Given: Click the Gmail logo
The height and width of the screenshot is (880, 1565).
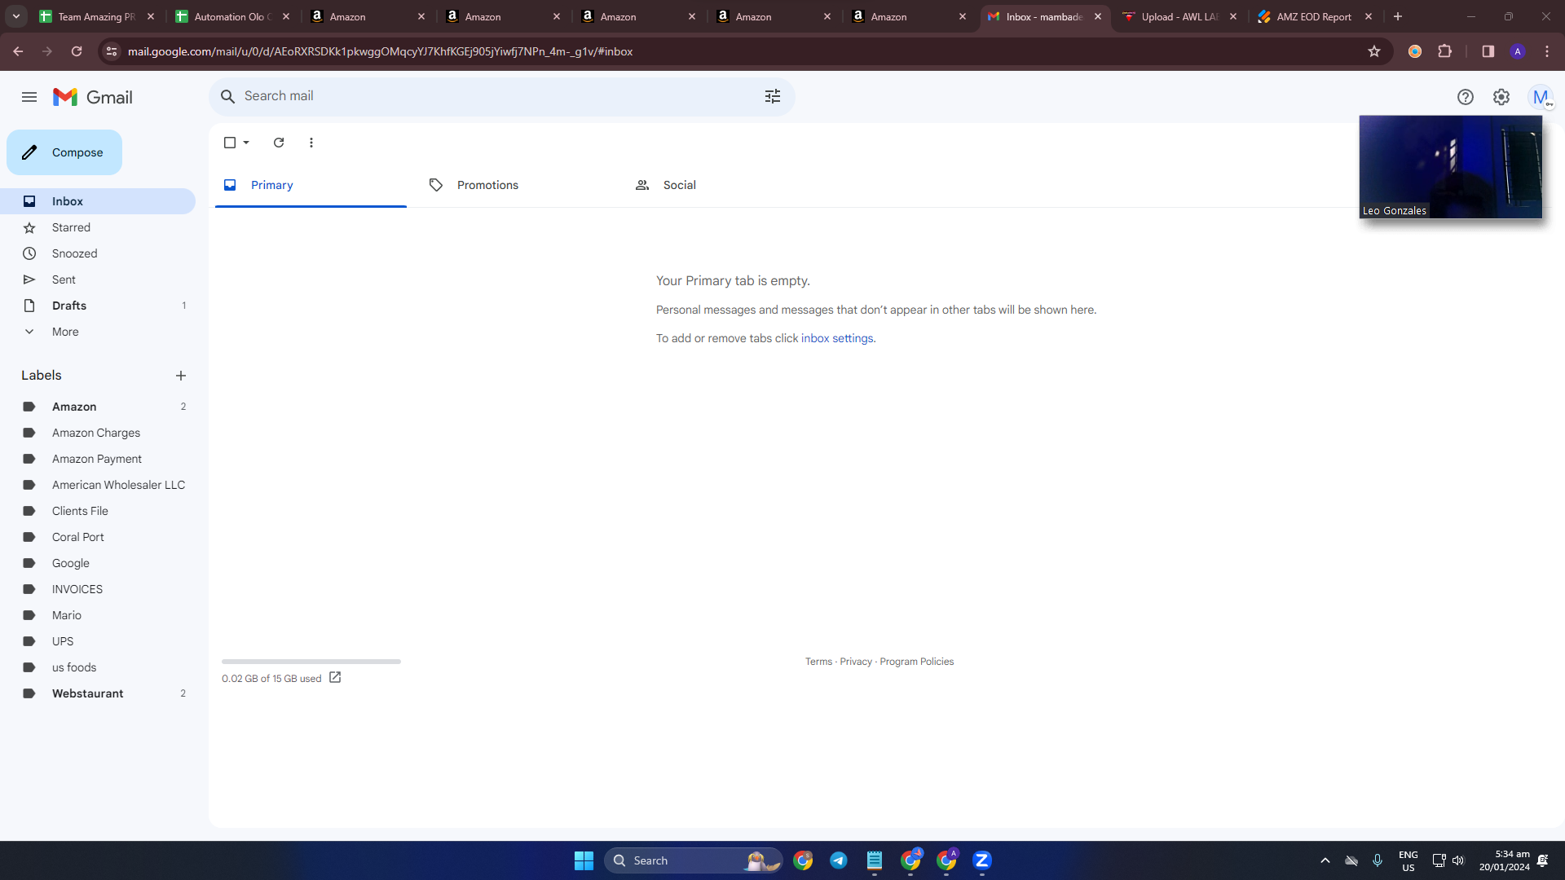Looking at the screenshot, I should pos(92,97).
